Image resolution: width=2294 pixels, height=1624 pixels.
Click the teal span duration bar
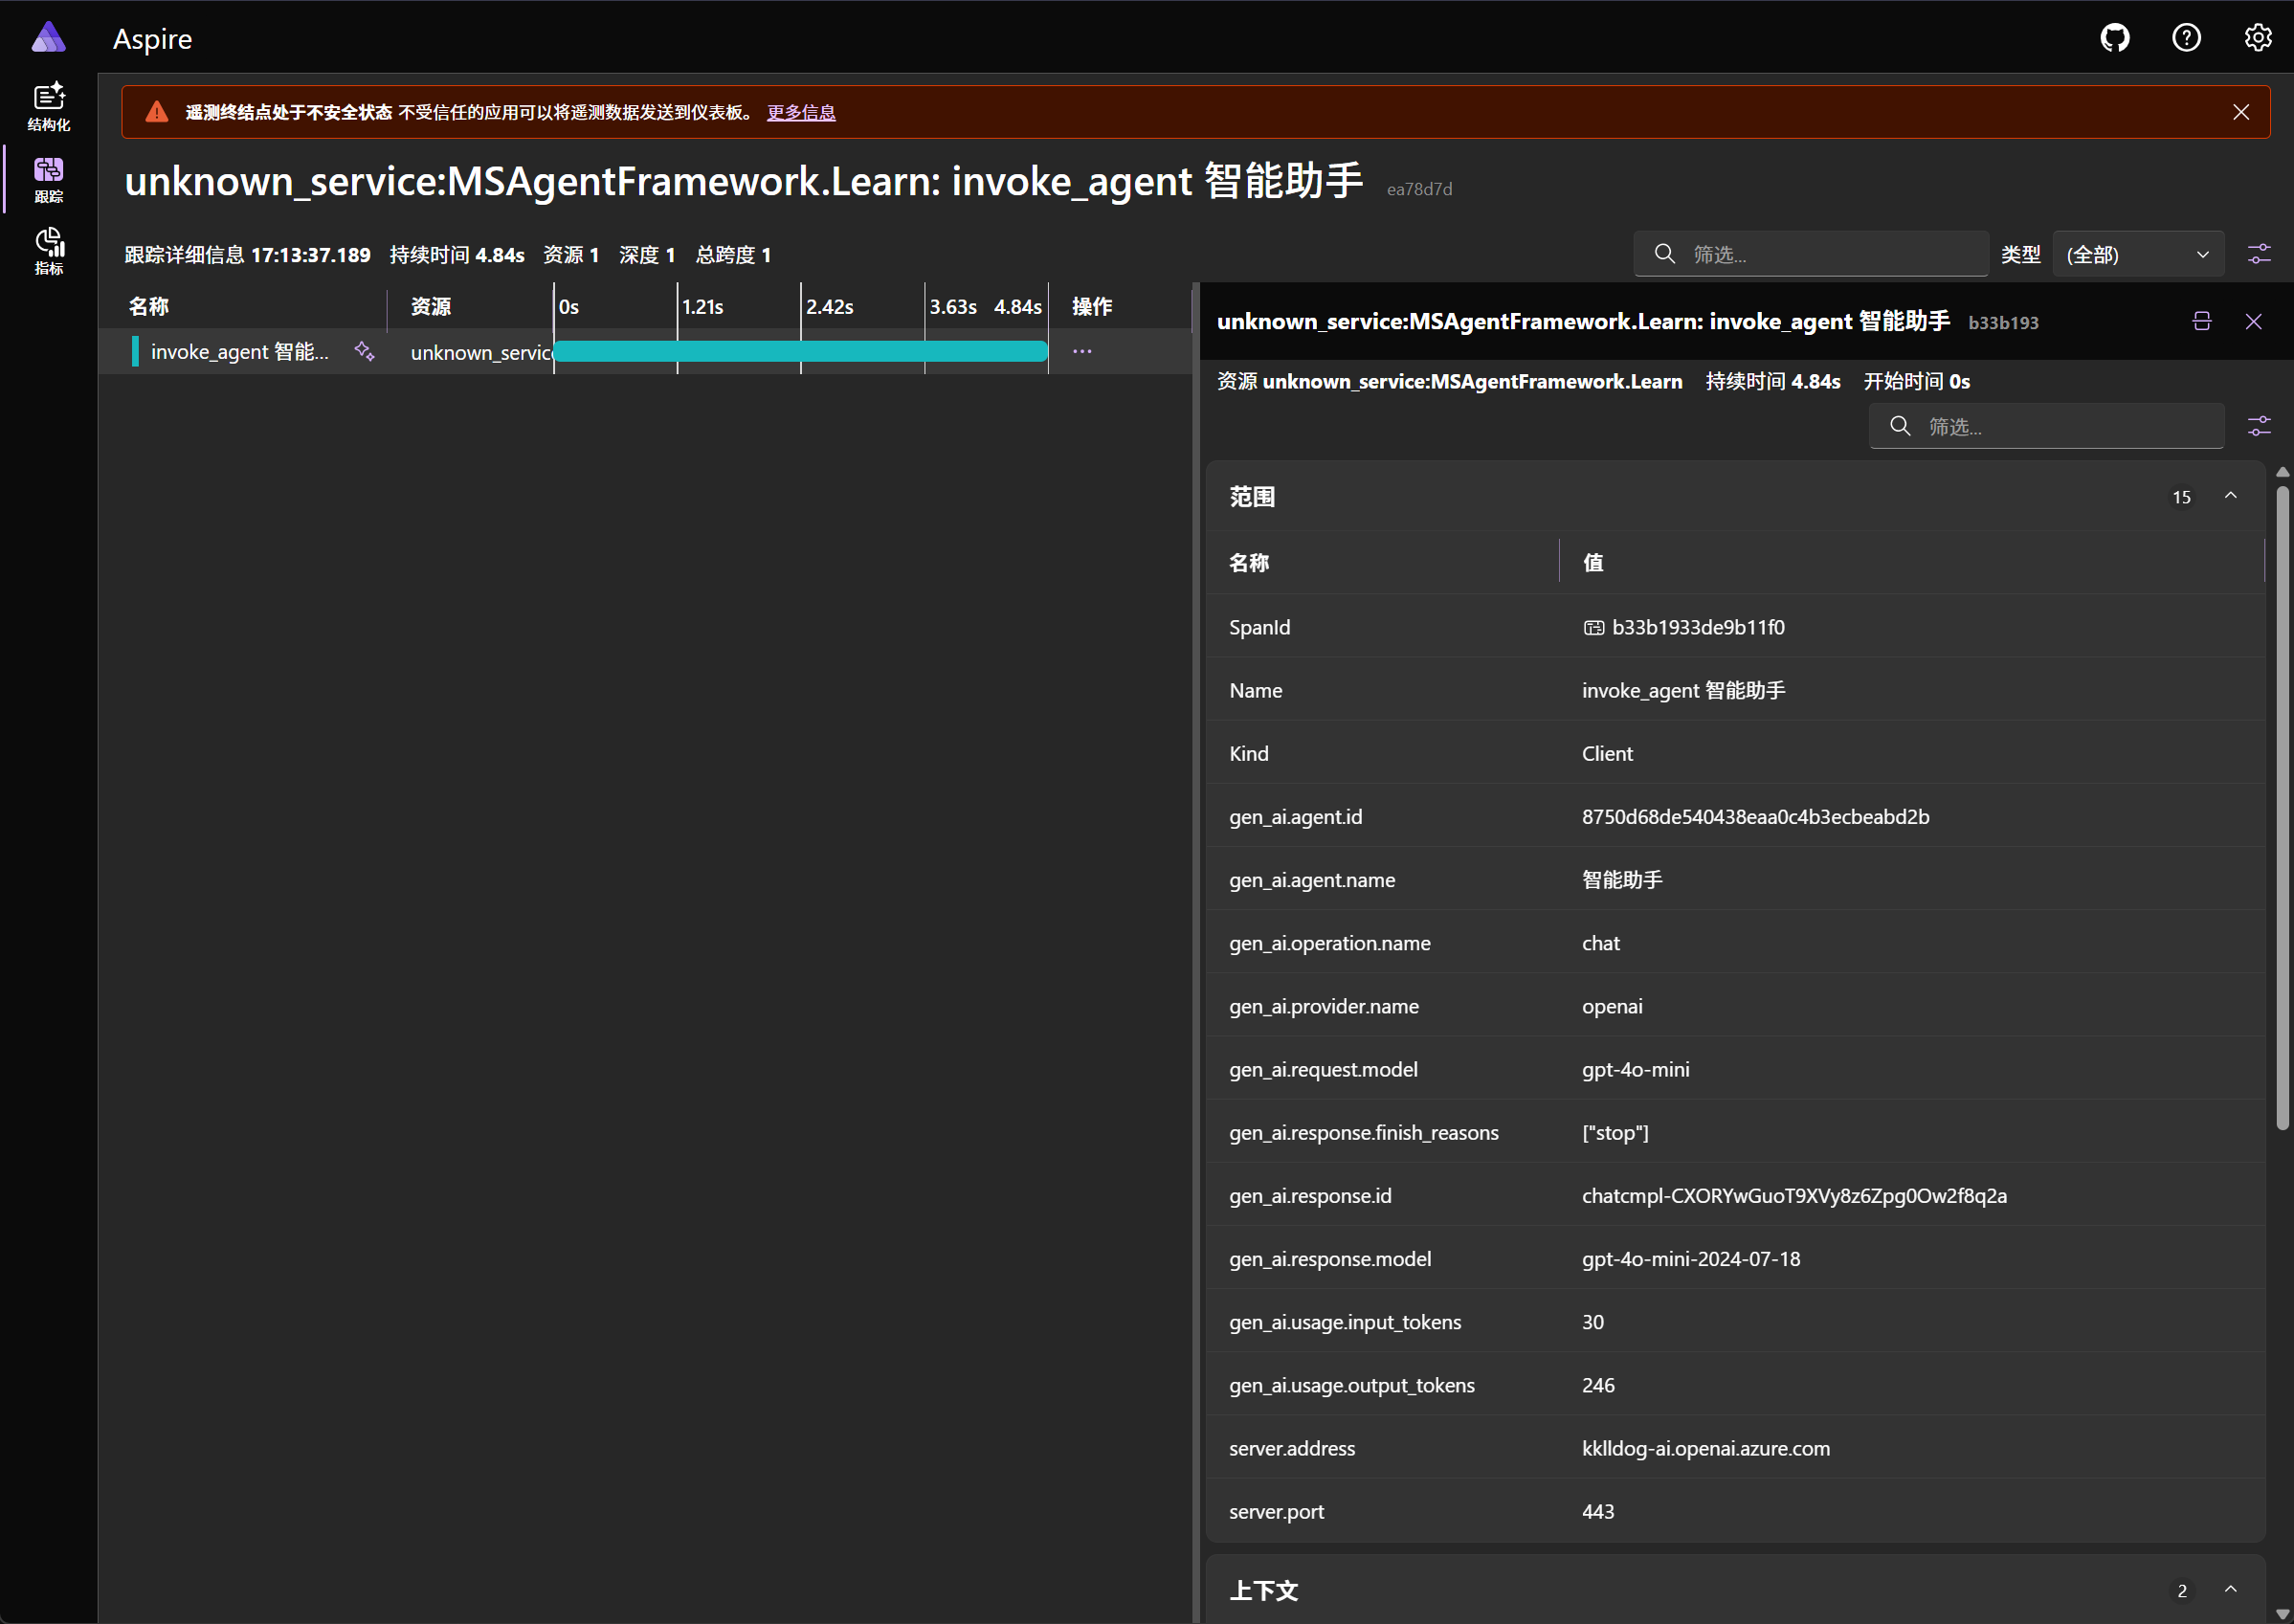[x=800, y=351]
